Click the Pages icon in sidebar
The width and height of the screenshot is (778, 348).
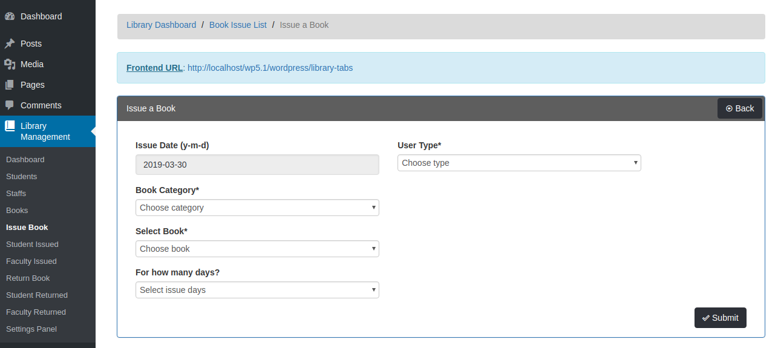point(10,85)
